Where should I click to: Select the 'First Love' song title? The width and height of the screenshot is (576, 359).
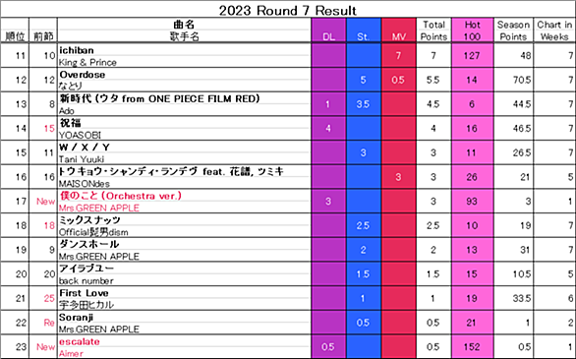coord(84,293)
